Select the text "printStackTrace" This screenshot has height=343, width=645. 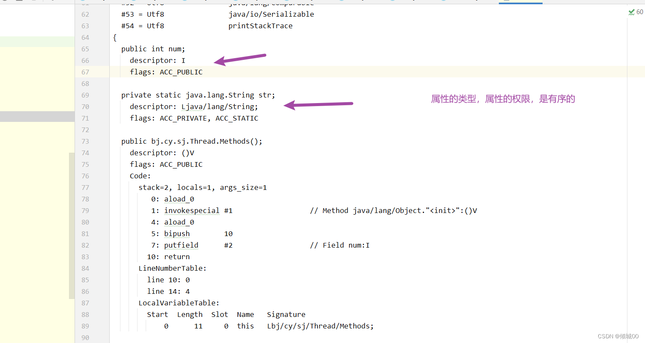point(261,26)
